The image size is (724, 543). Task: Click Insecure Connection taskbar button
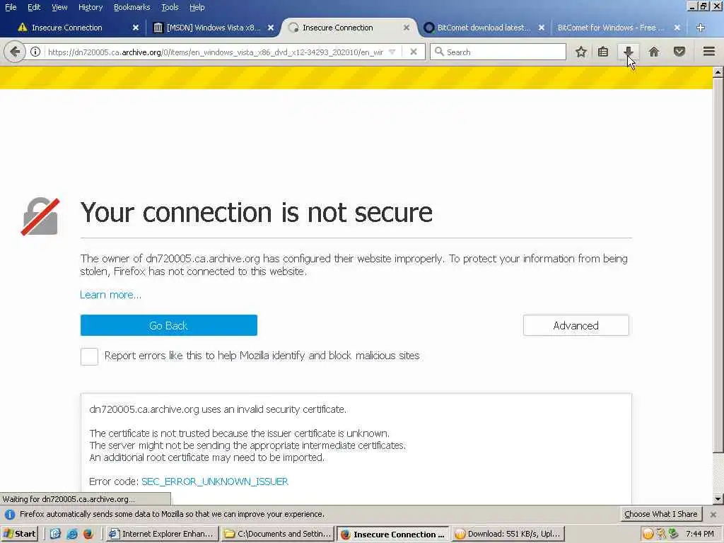pos(393,534)
